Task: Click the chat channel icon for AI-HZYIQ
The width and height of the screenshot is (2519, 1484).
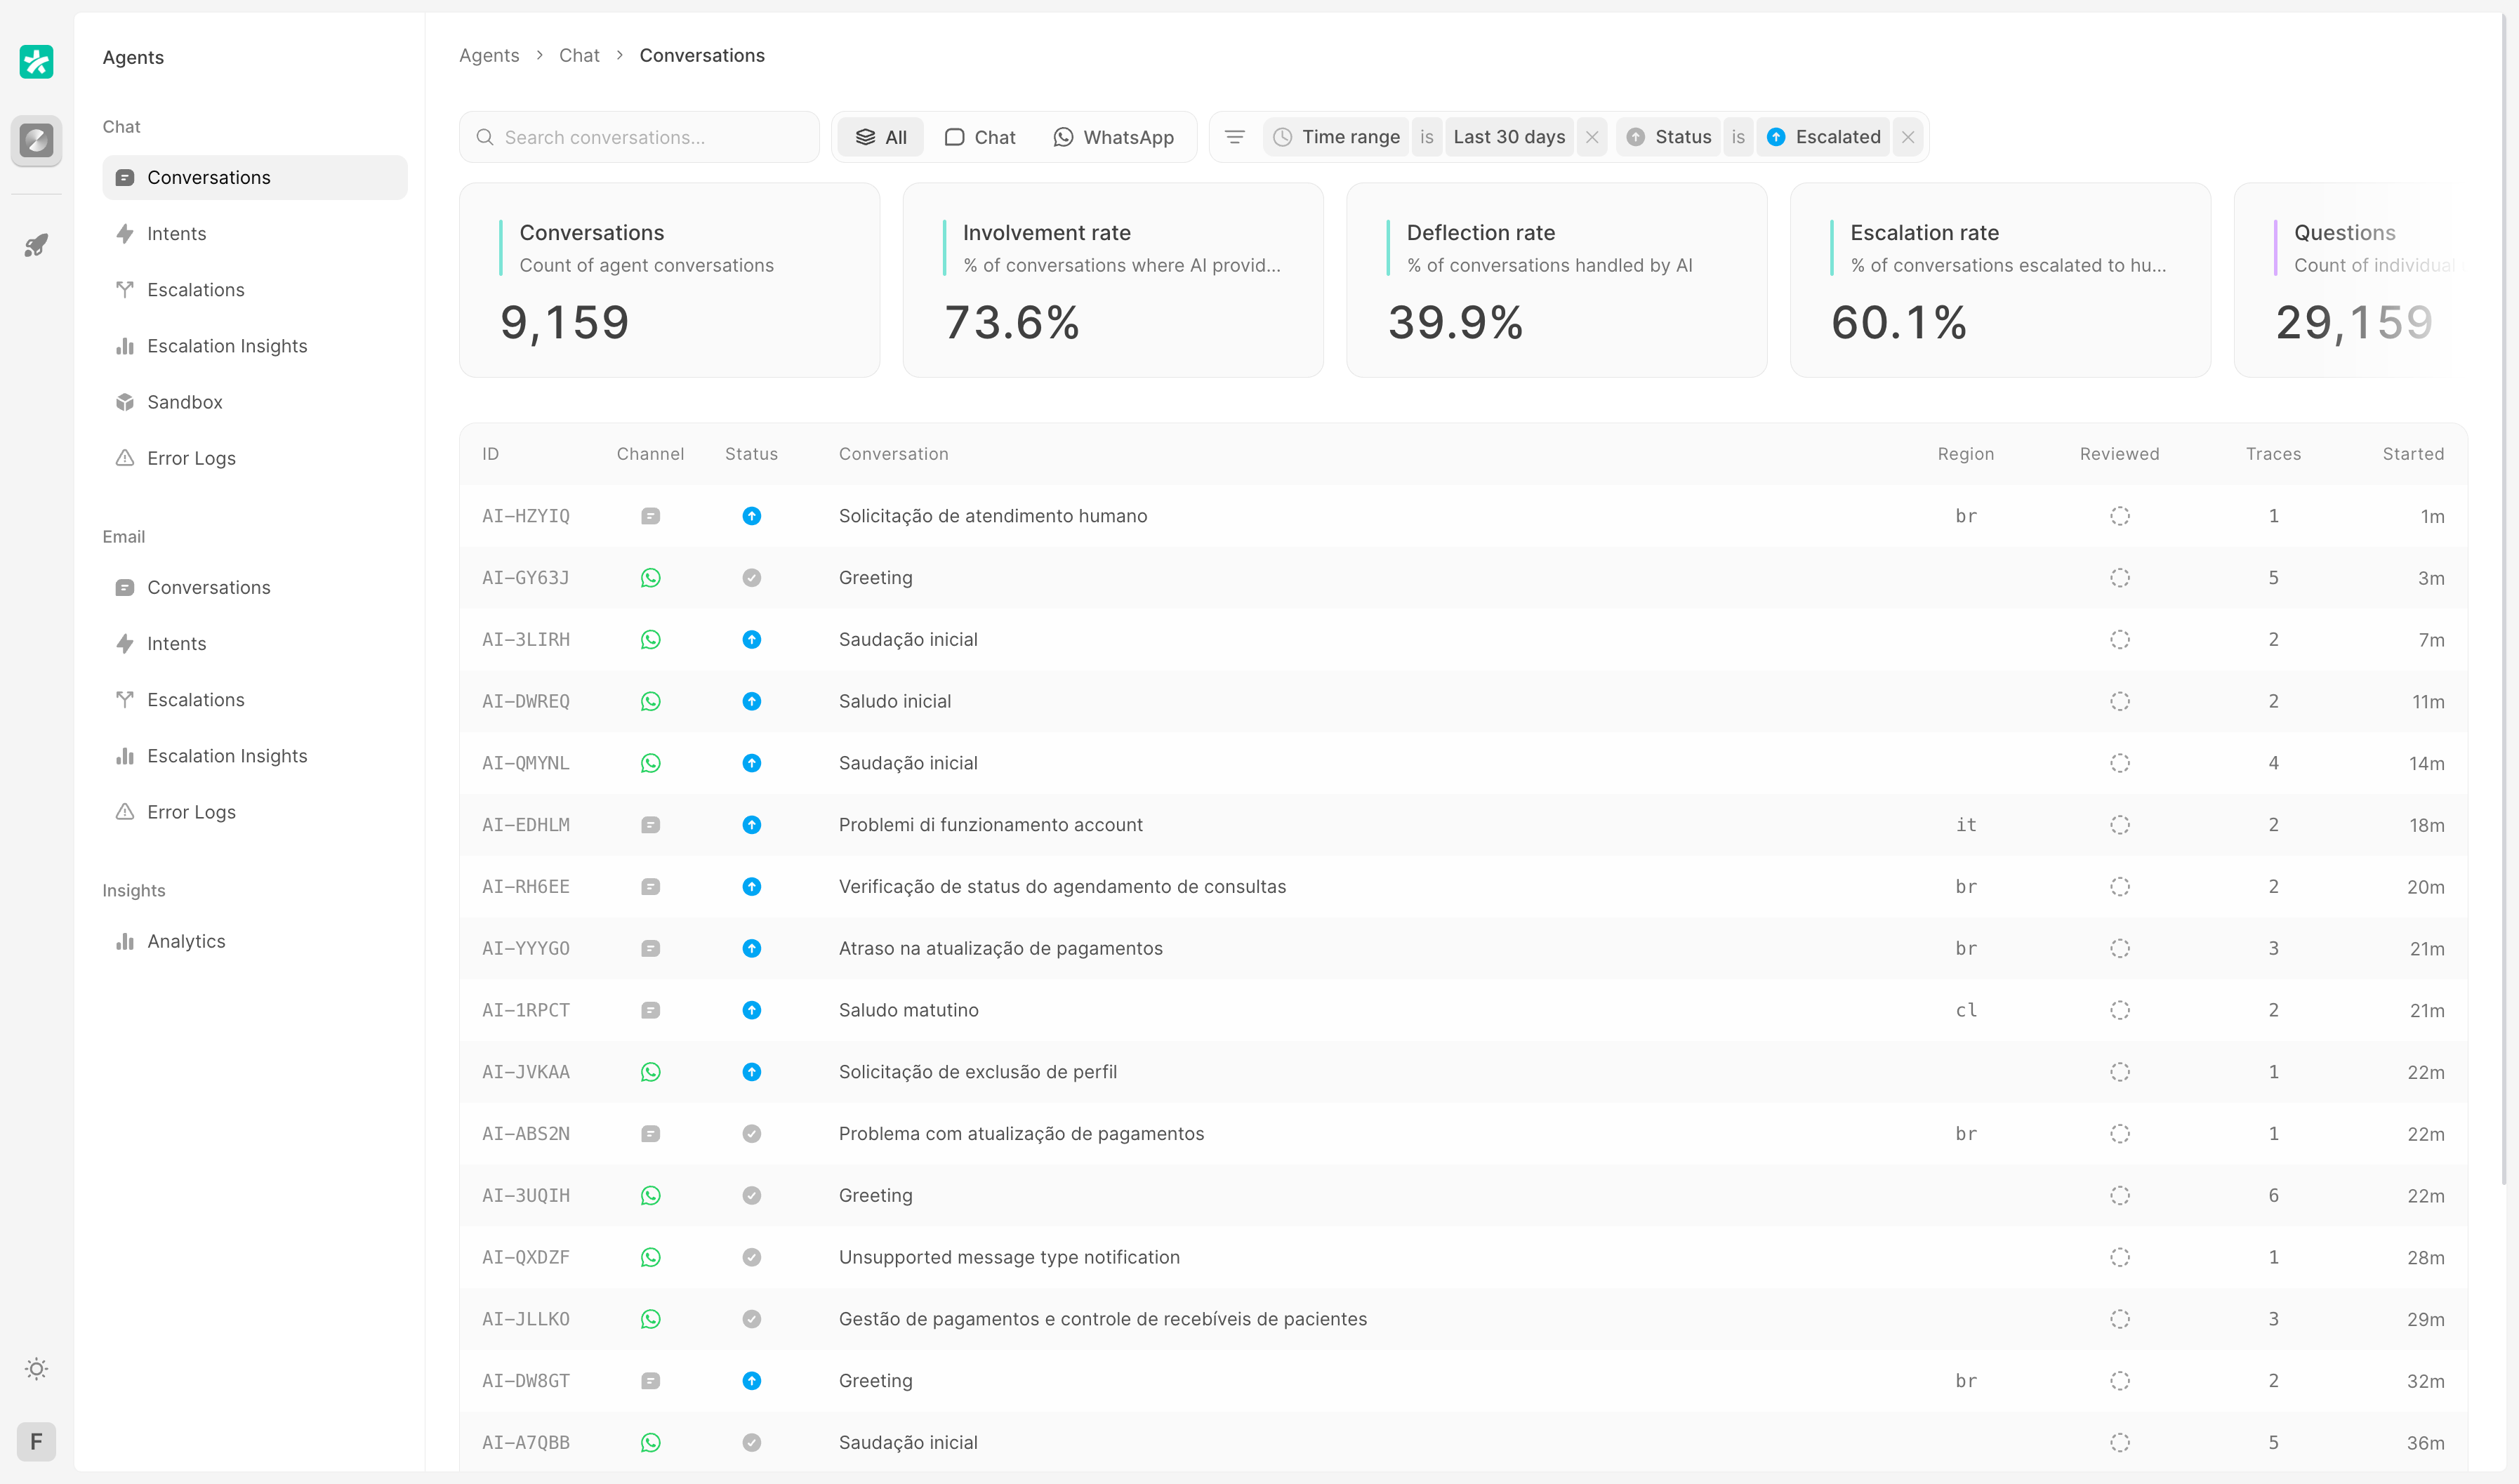Action: coord(650,516)
